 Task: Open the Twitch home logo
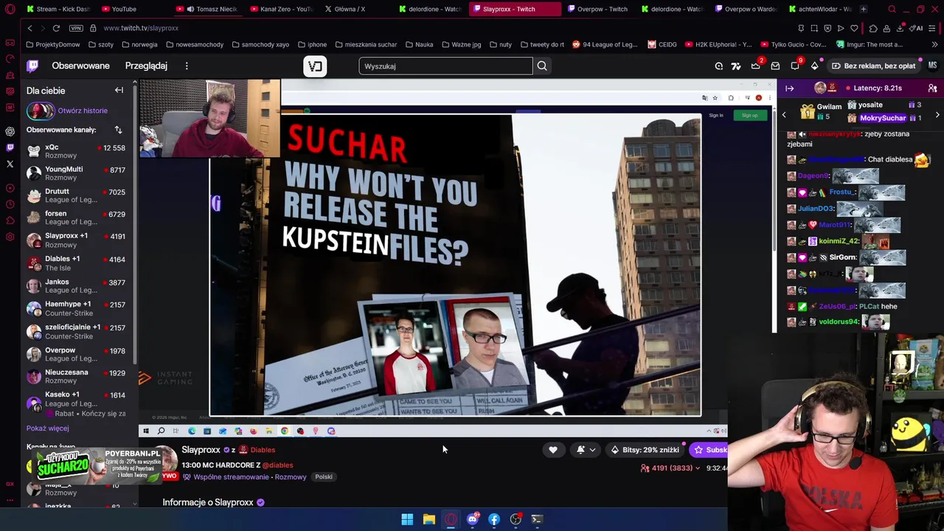32,66
